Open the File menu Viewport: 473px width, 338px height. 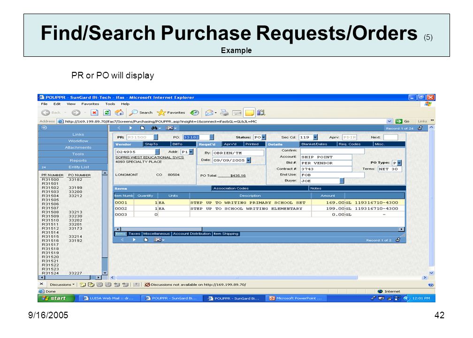(44, 104)
